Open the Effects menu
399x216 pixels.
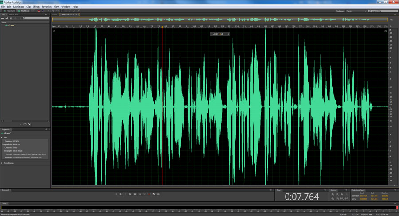pos(36,7)
